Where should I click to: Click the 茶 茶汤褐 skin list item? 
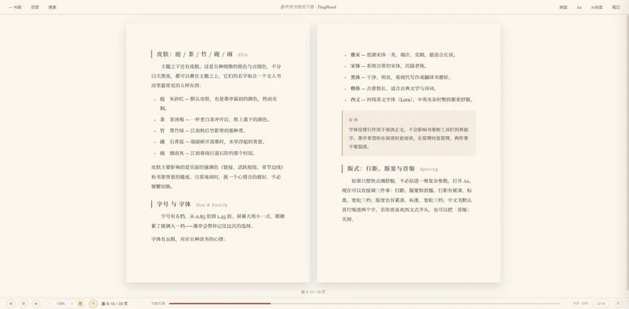(x=215, y=120)
